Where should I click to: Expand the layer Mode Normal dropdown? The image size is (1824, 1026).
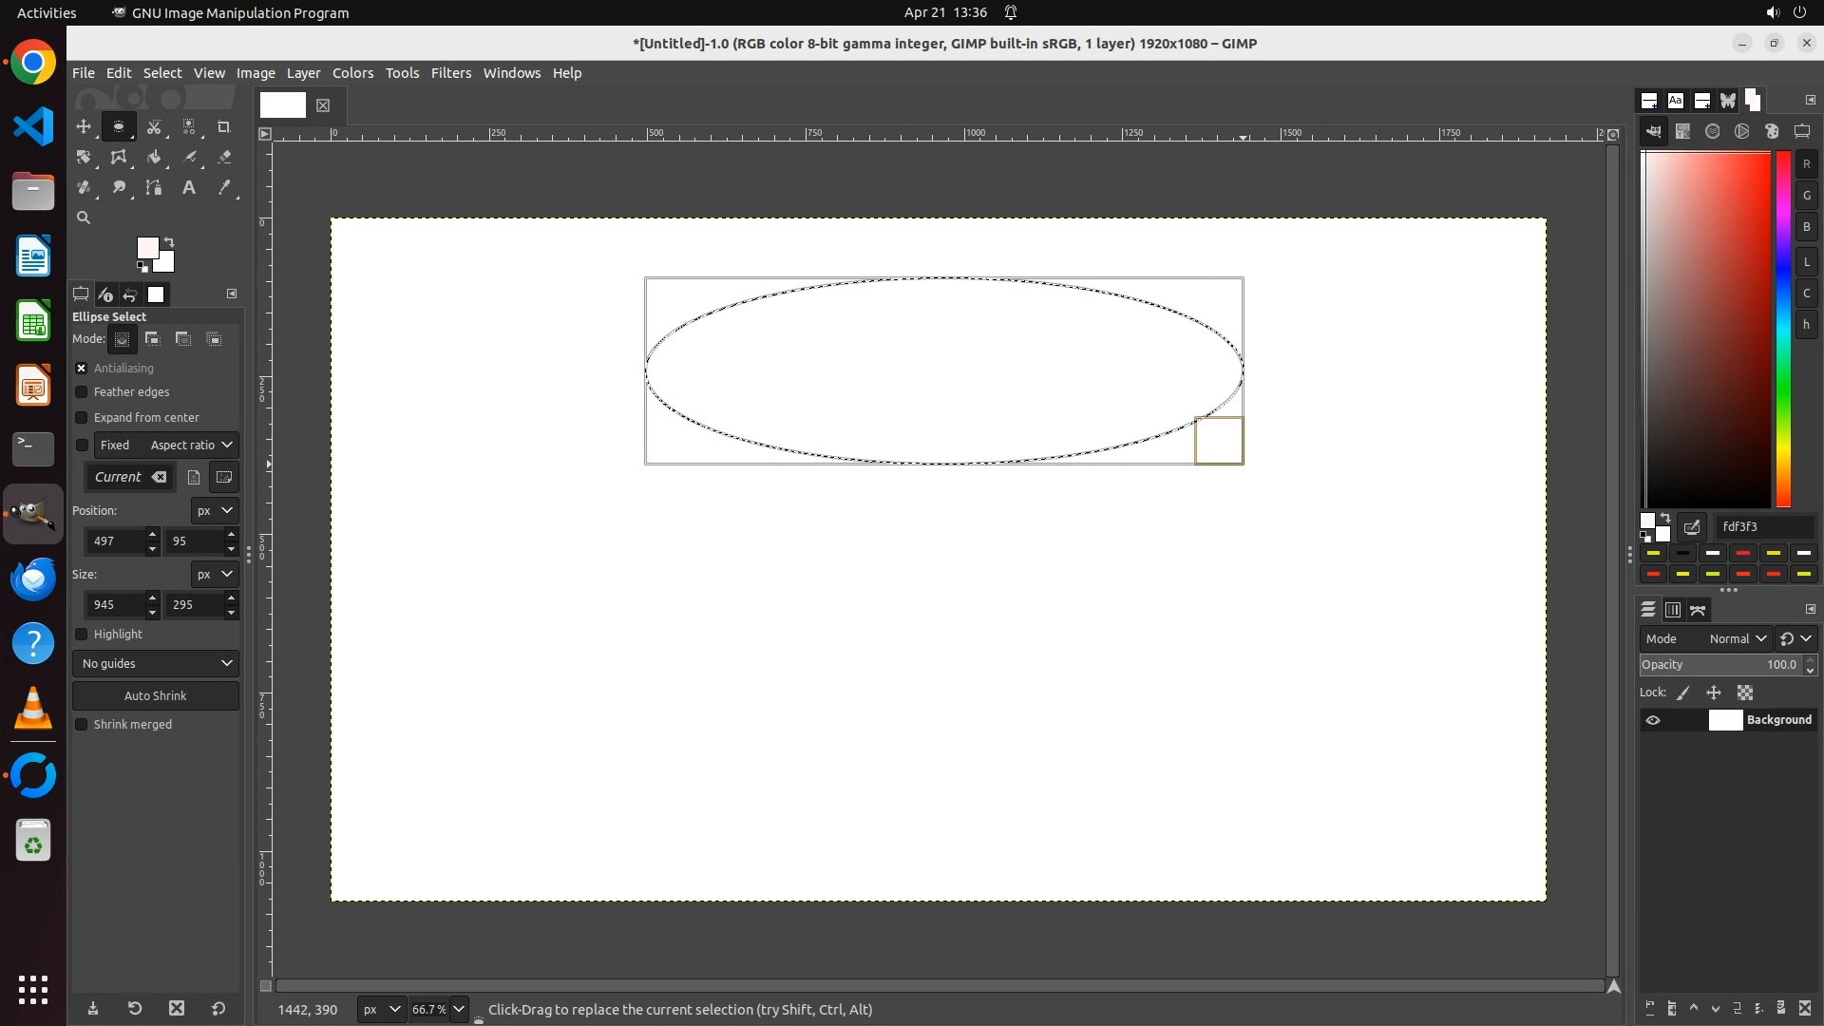pos(1737,638)
